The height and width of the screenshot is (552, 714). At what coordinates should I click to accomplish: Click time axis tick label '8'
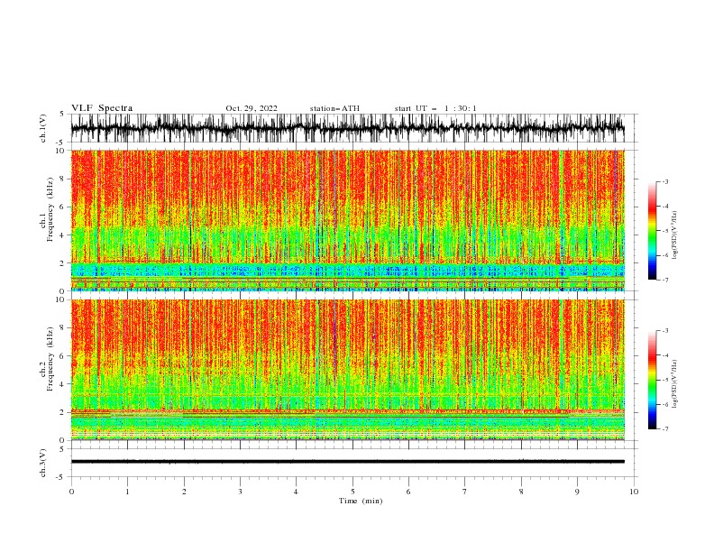521,492
